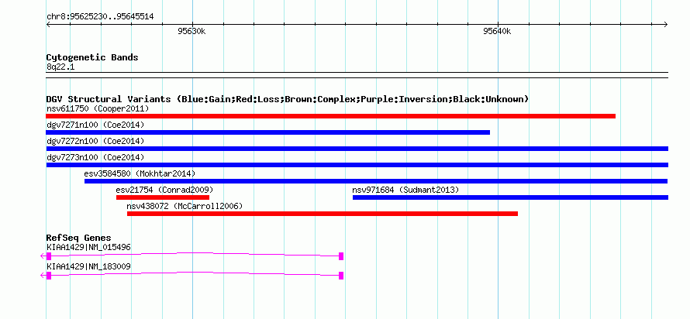Click the 8q22.1 cytogenetic band bar

[357, 75]
